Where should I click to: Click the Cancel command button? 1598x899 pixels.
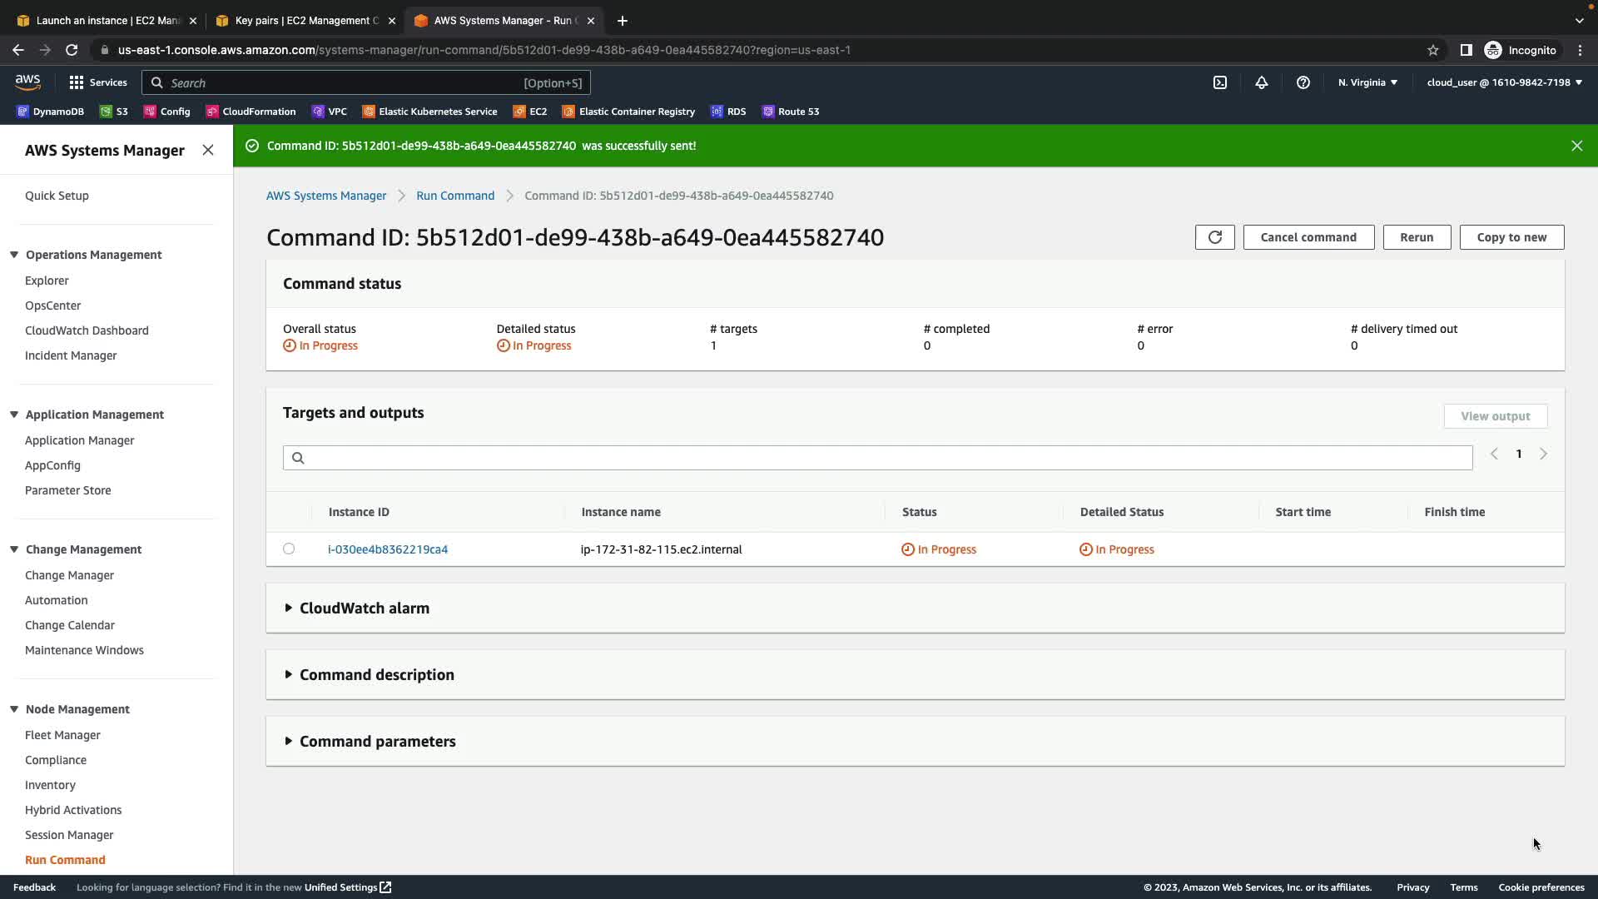coord(1308,237)
